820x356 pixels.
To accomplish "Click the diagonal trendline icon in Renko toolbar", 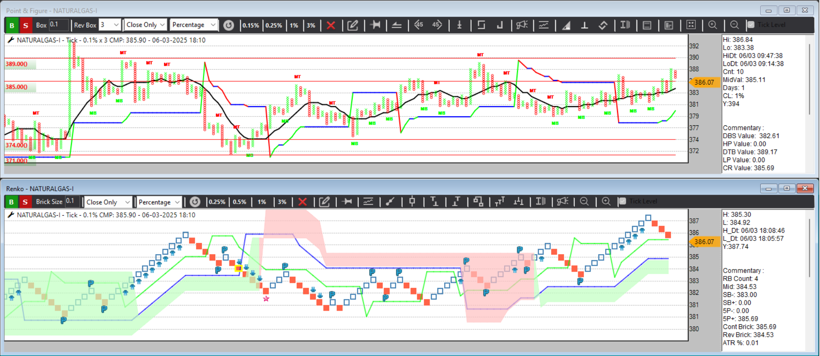I will [389, 202].
